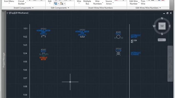Select the 2T1 terminal text on contact
This screenshot has width=175, height=98.
[x=47, y=54]
